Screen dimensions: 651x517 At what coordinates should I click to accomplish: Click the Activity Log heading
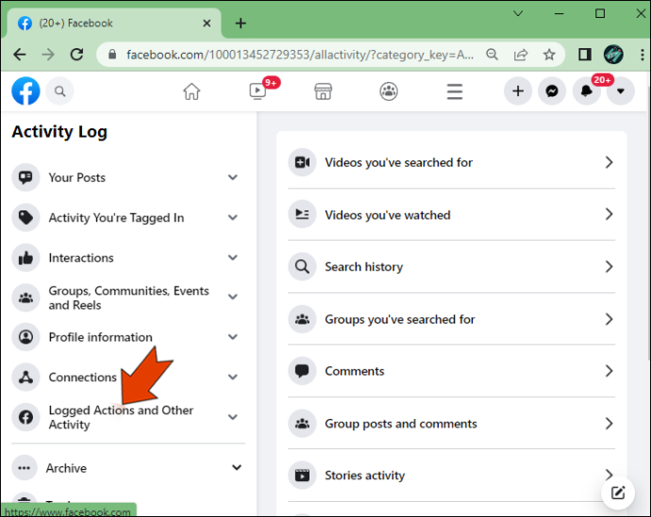pyautogui.click(x=59, y=132)
